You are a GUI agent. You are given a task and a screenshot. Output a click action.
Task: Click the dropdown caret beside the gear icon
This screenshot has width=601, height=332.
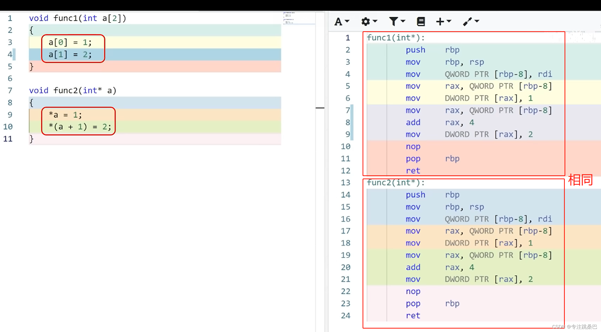tap(375, 21)
